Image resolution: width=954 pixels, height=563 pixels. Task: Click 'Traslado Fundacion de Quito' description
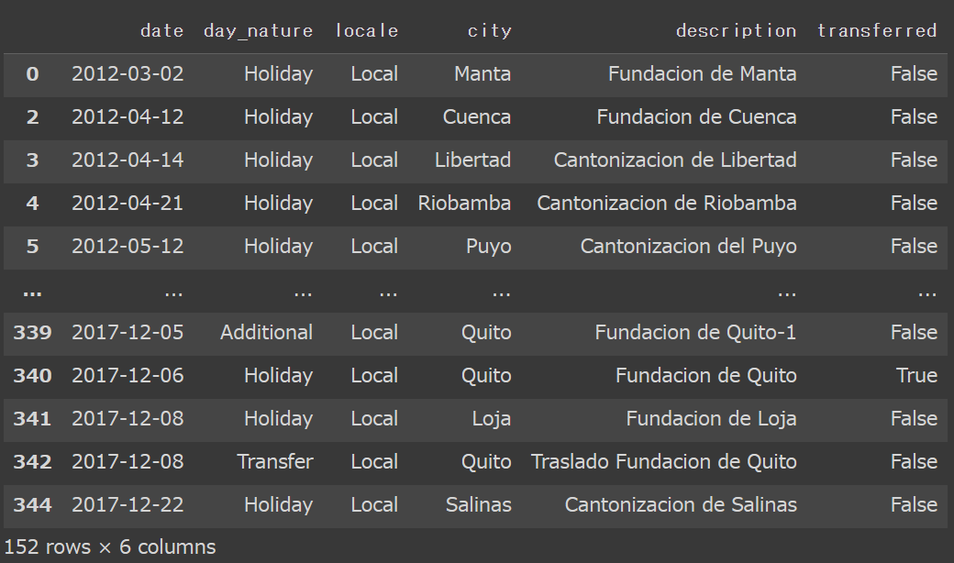click(x=664, y=462)
